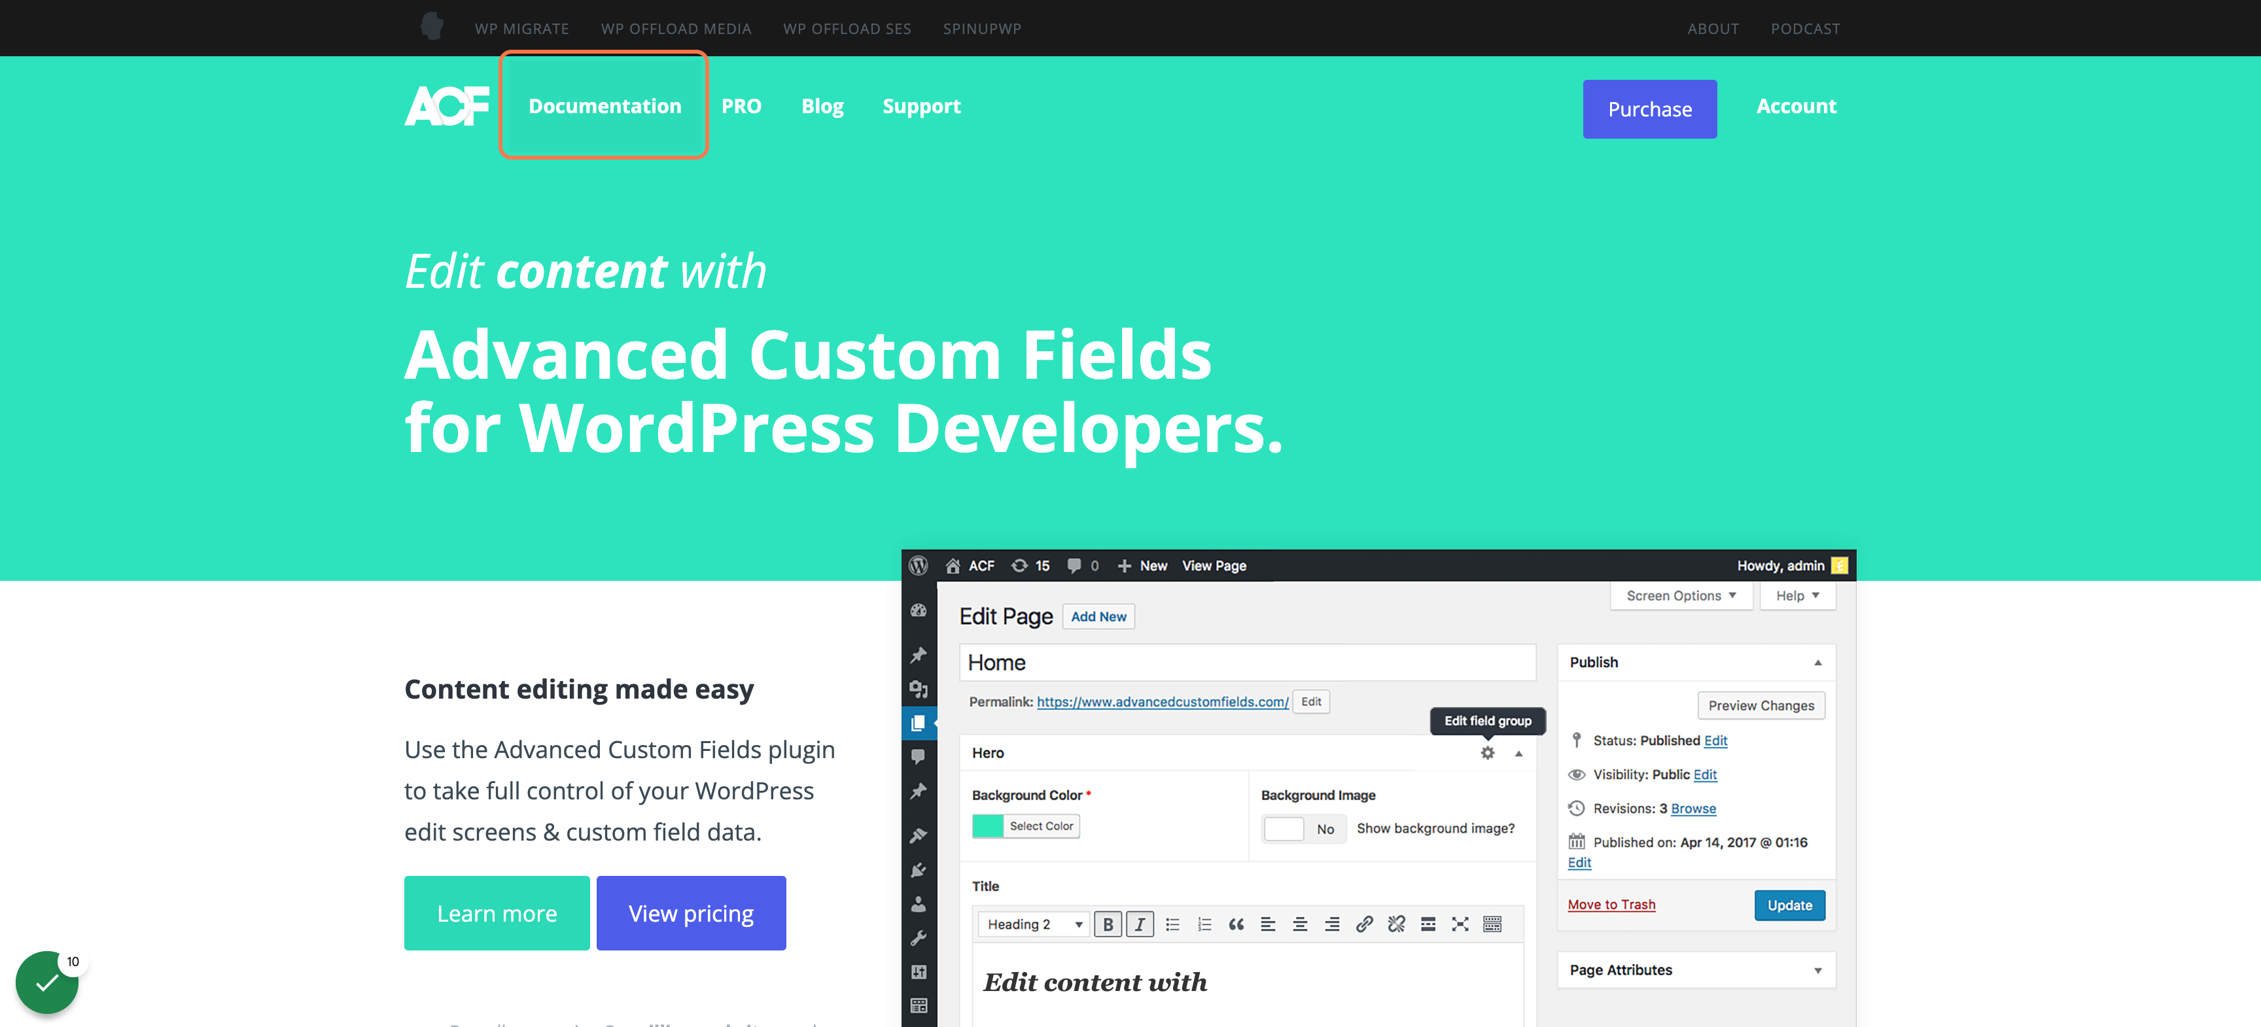Collapse the Hero field group
The height and width of the screenshot is (1027, 2261).
[1518, 753]
